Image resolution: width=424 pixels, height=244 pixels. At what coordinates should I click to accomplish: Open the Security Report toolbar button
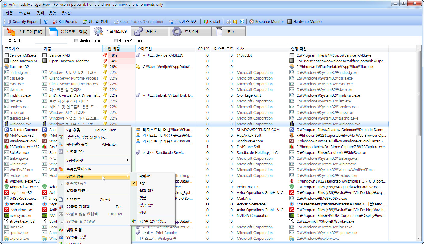point(22,22)
